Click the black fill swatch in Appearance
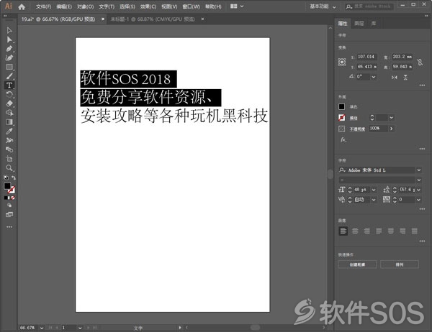Image resolution: width=432 pixels, height=332 pixels. [x=341, y=107]
